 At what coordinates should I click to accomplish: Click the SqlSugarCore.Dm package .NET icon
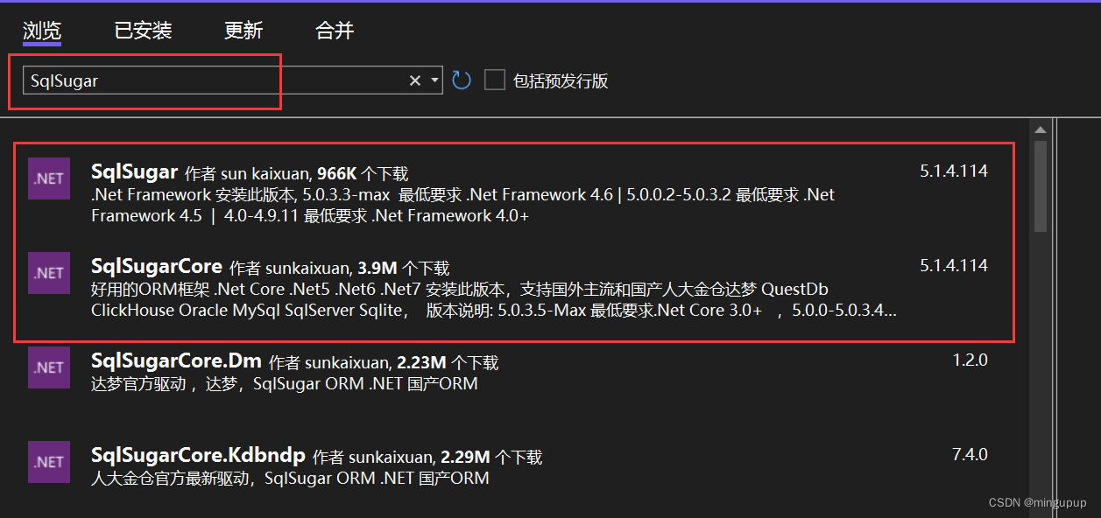(48, 367)
